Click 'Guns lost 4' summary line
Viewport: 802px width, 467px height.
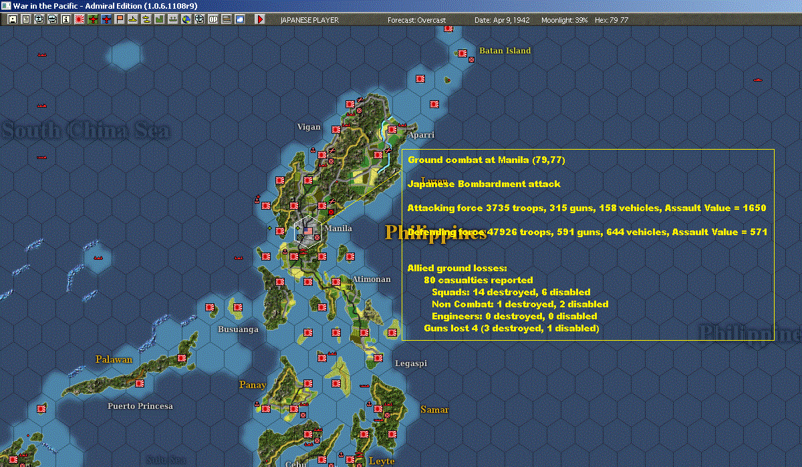(x=511, y=328)
